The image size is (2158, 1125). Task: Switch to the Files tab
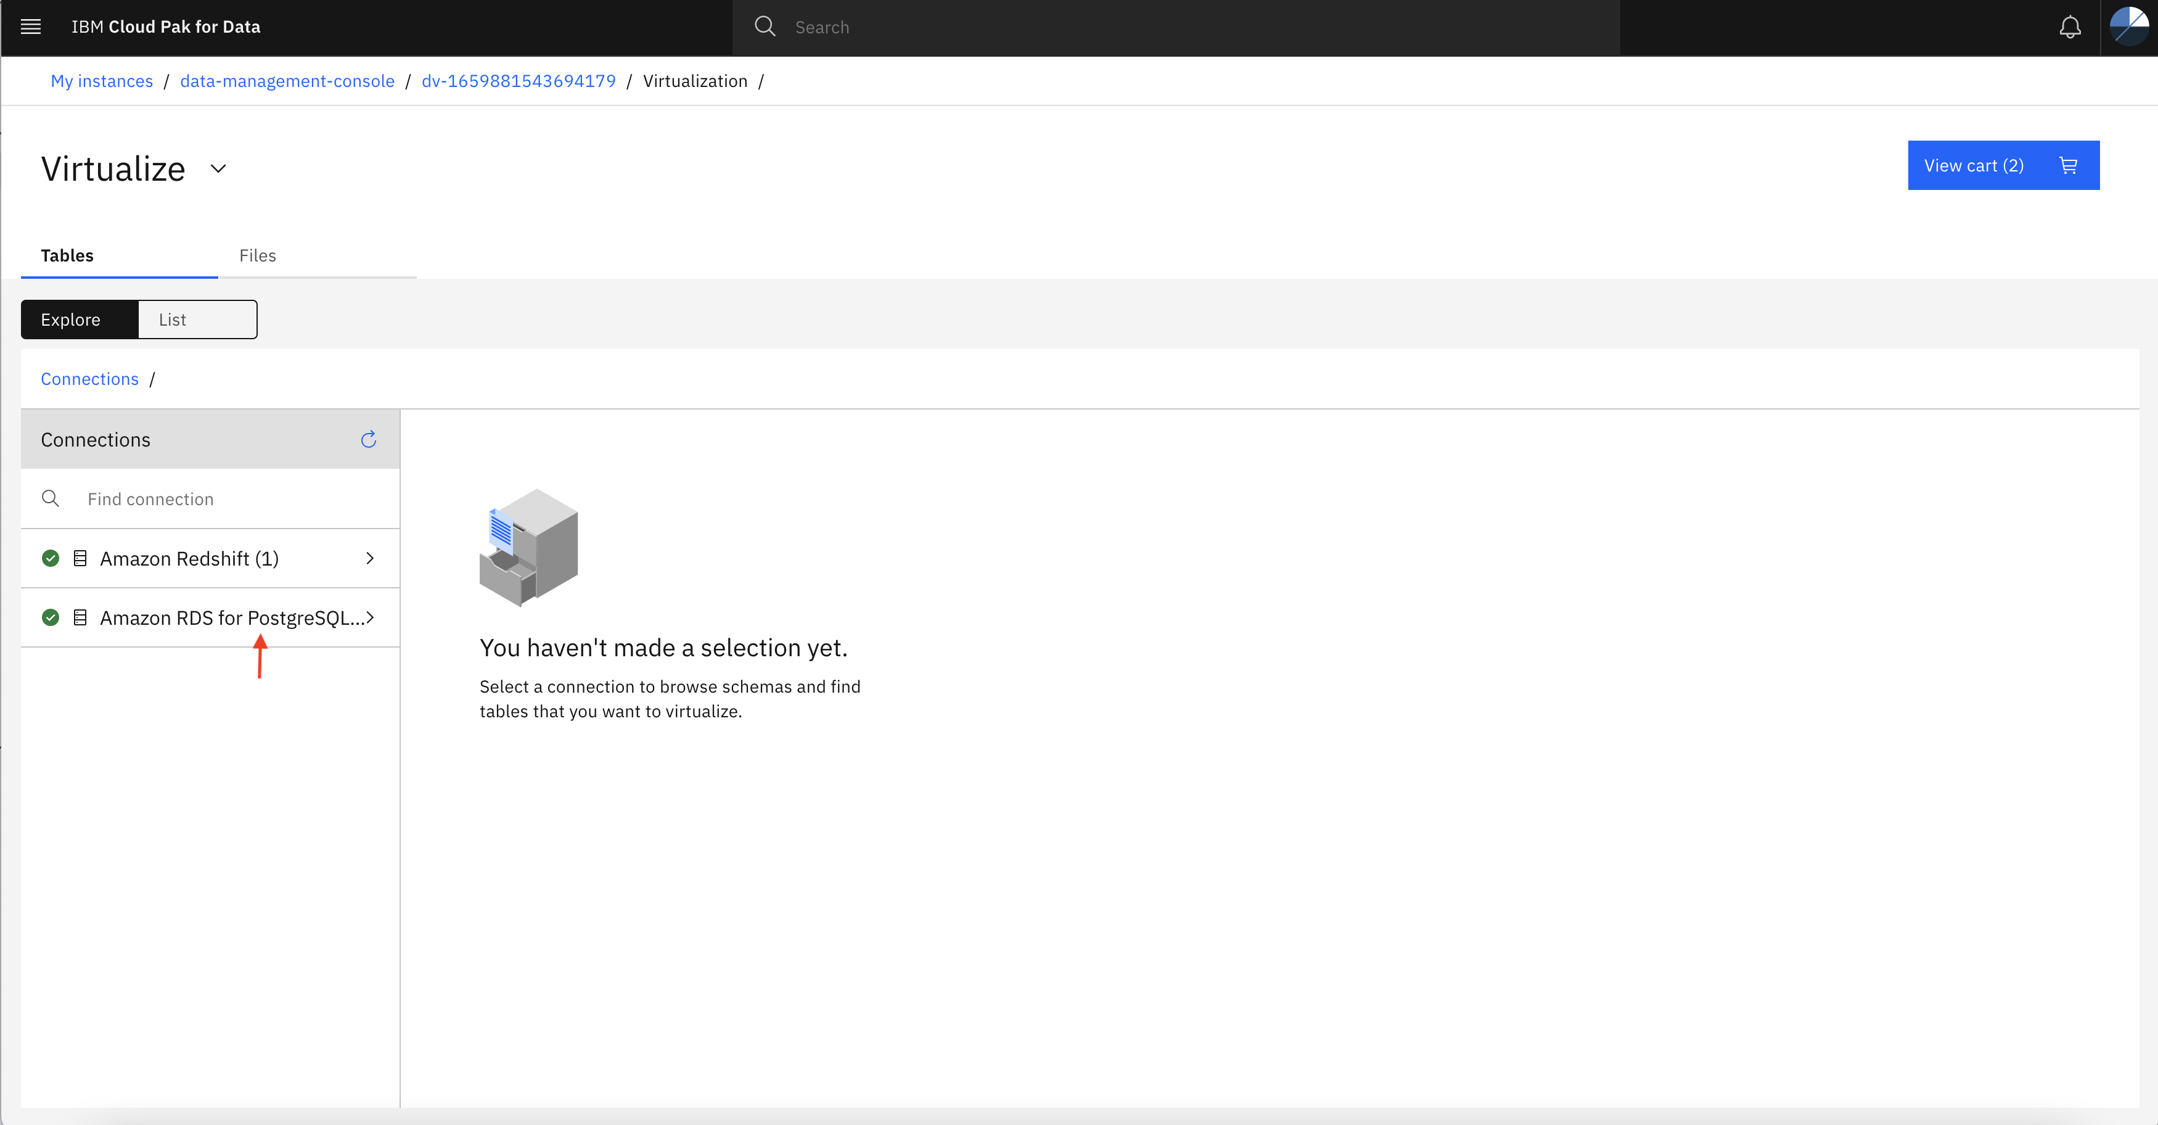318,256
